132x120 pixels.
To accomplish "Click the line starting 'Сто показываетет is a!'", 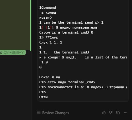I will point(83,87).
